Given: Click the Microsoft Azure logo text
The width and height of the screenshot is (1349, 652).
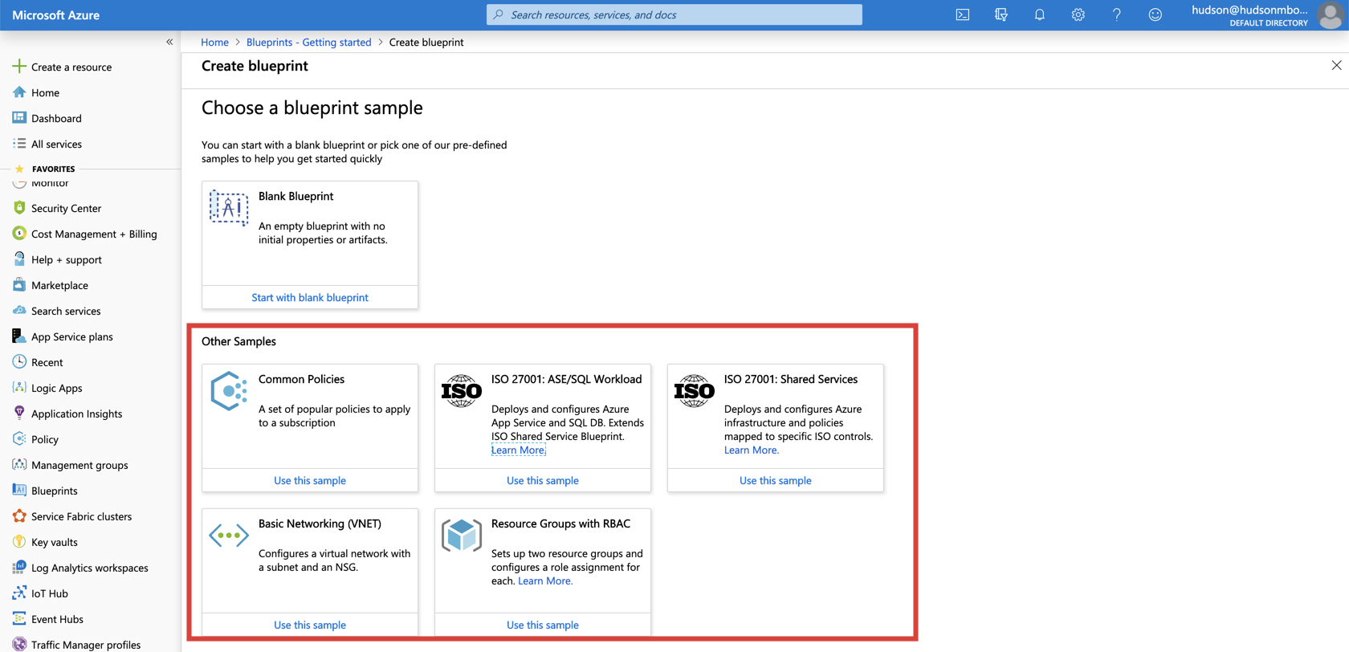Looking at the screenshot, I should pos(56,14).
